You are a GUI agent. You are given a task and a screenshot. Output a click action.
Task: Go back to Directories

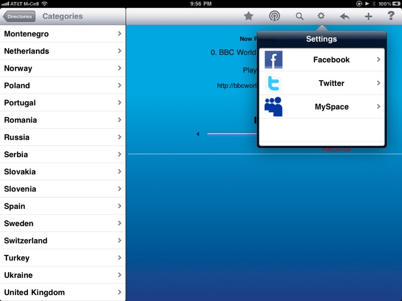click(x=19, y=17)
